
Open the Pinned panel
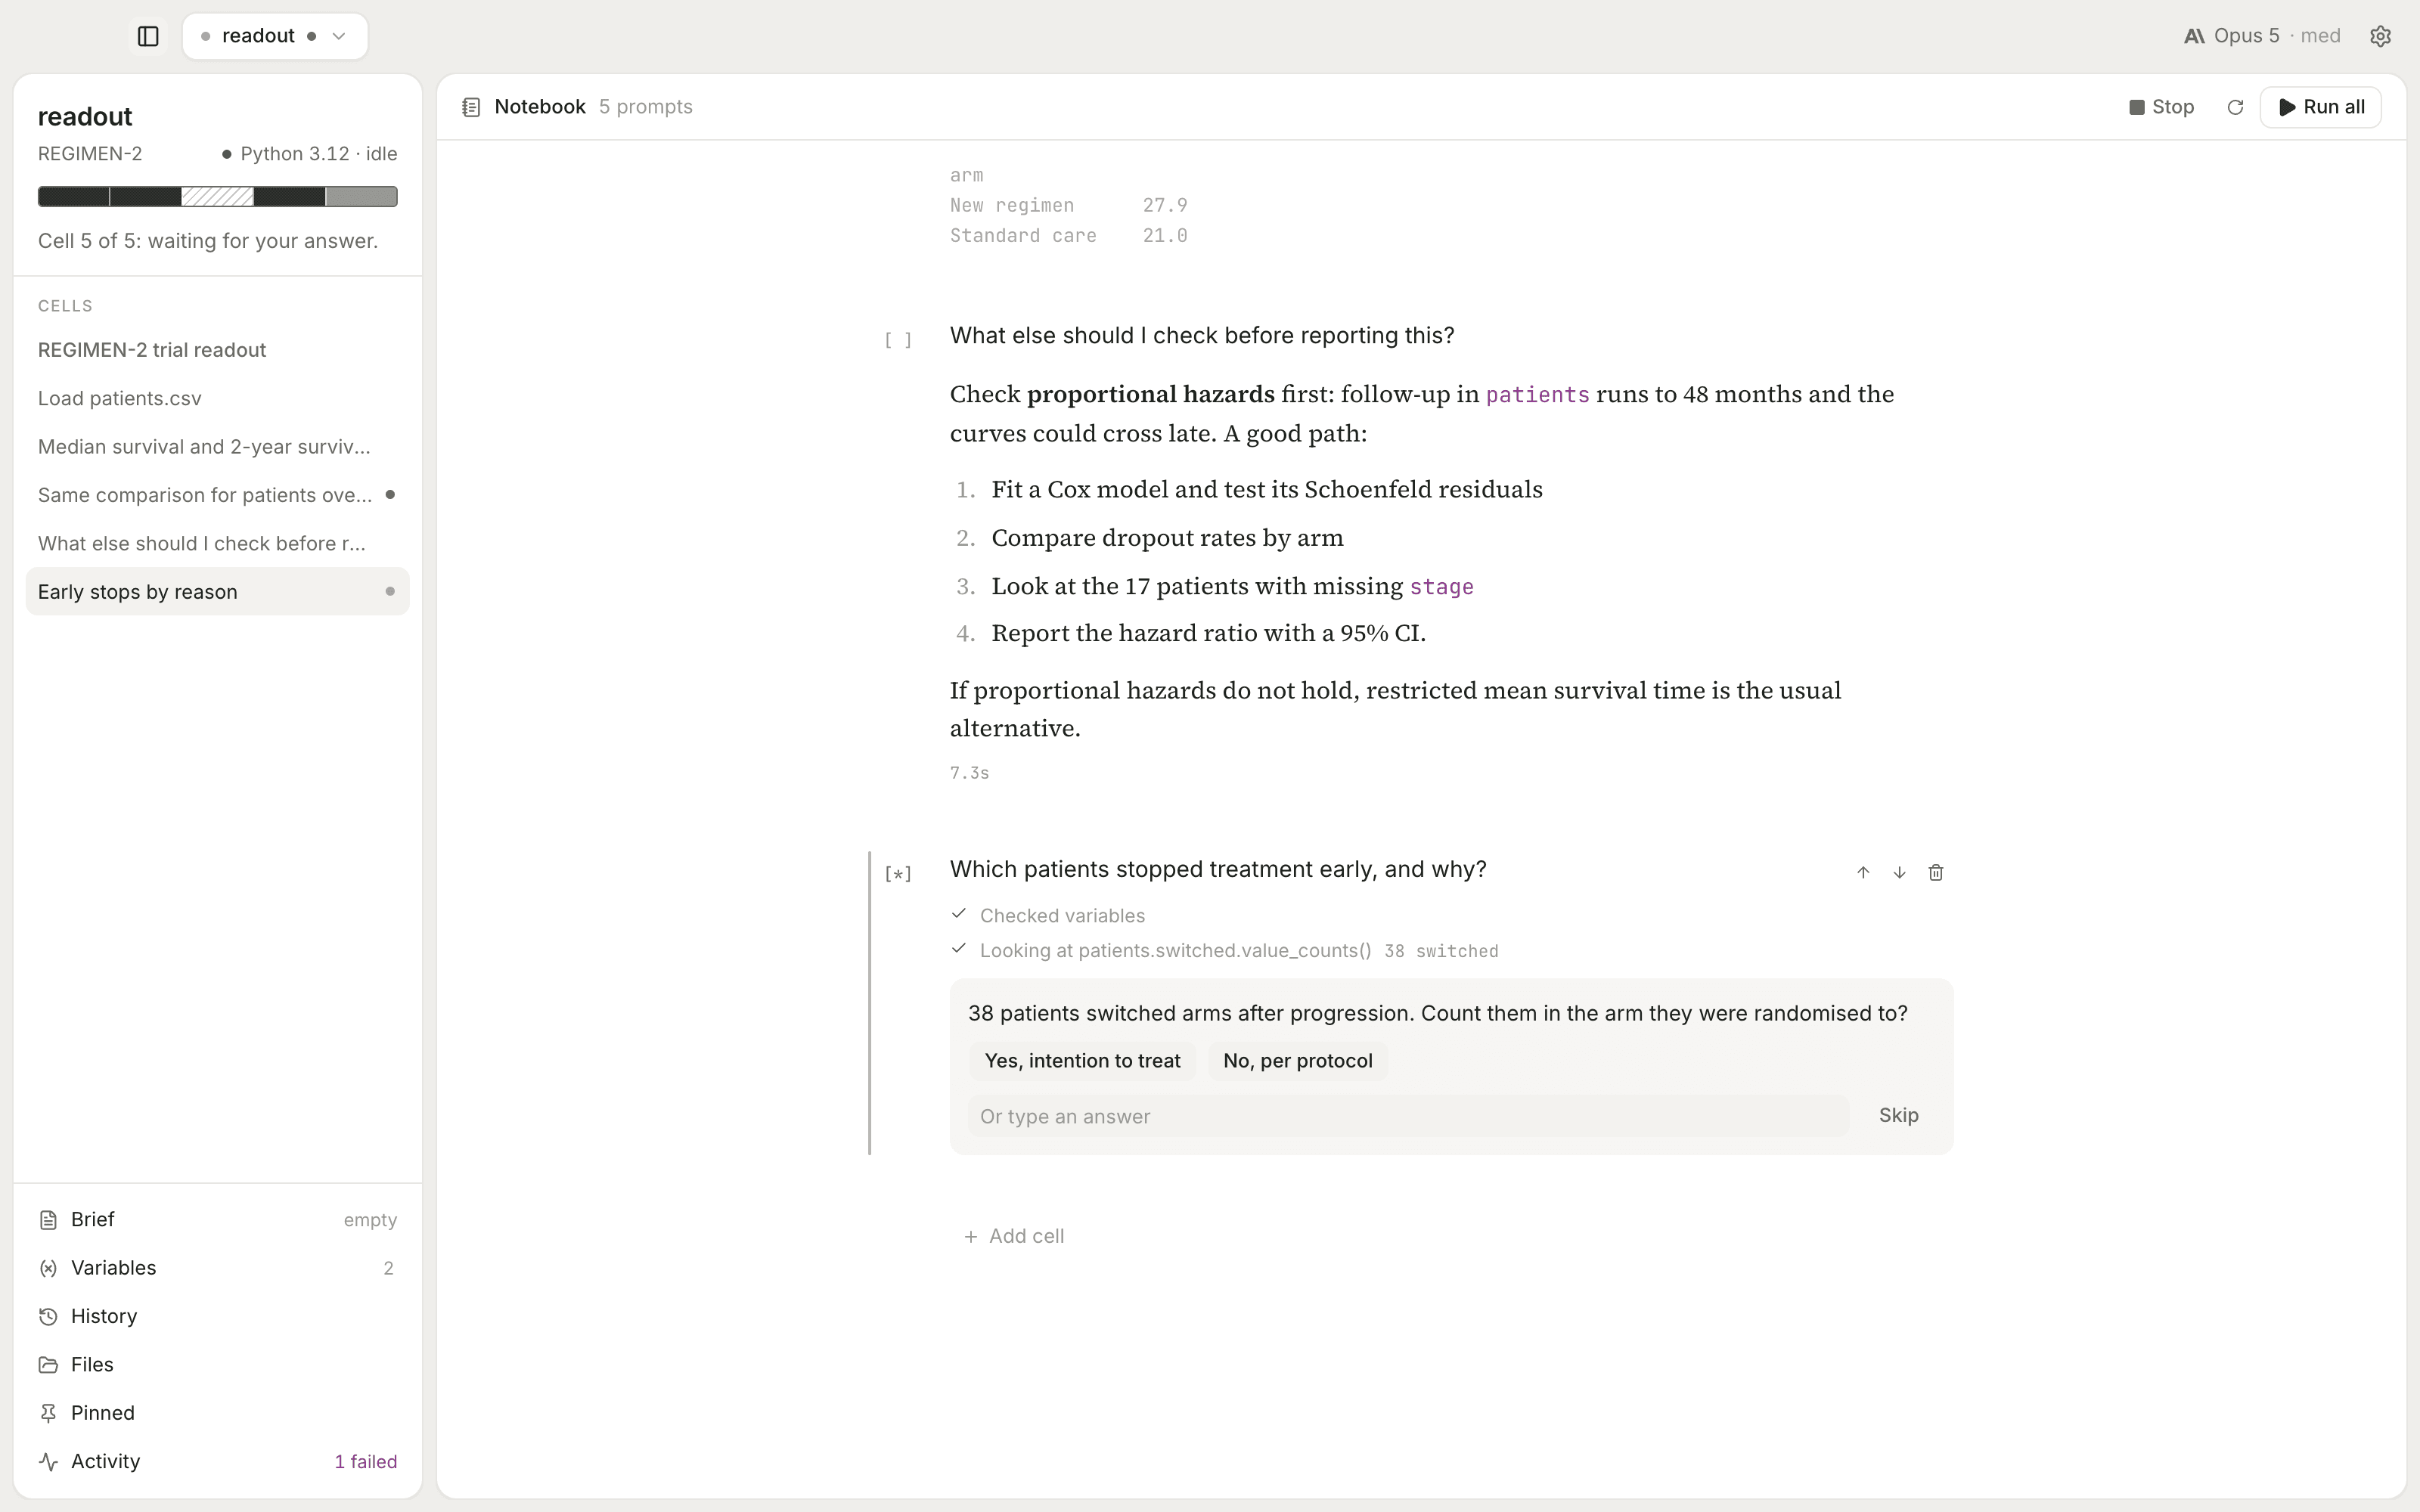[x=217, y=1413]
